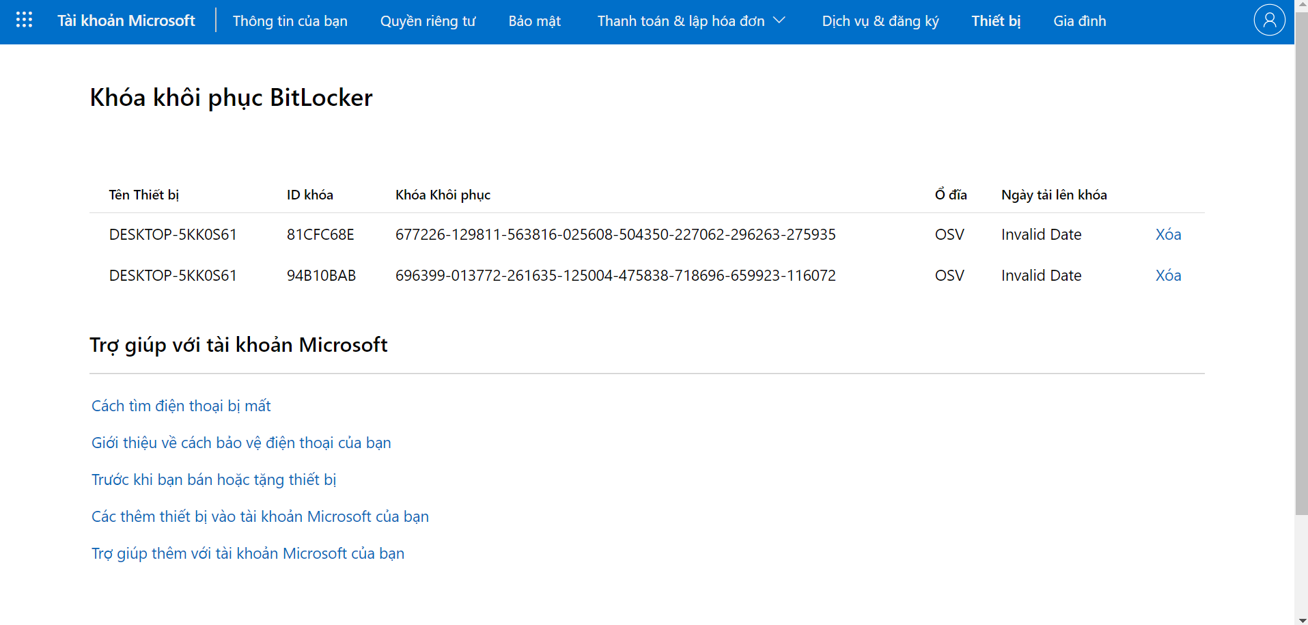Click Khóa khôi phục BitLocker heading
This screenshot has width=1308, height=625.
point(232,98)
